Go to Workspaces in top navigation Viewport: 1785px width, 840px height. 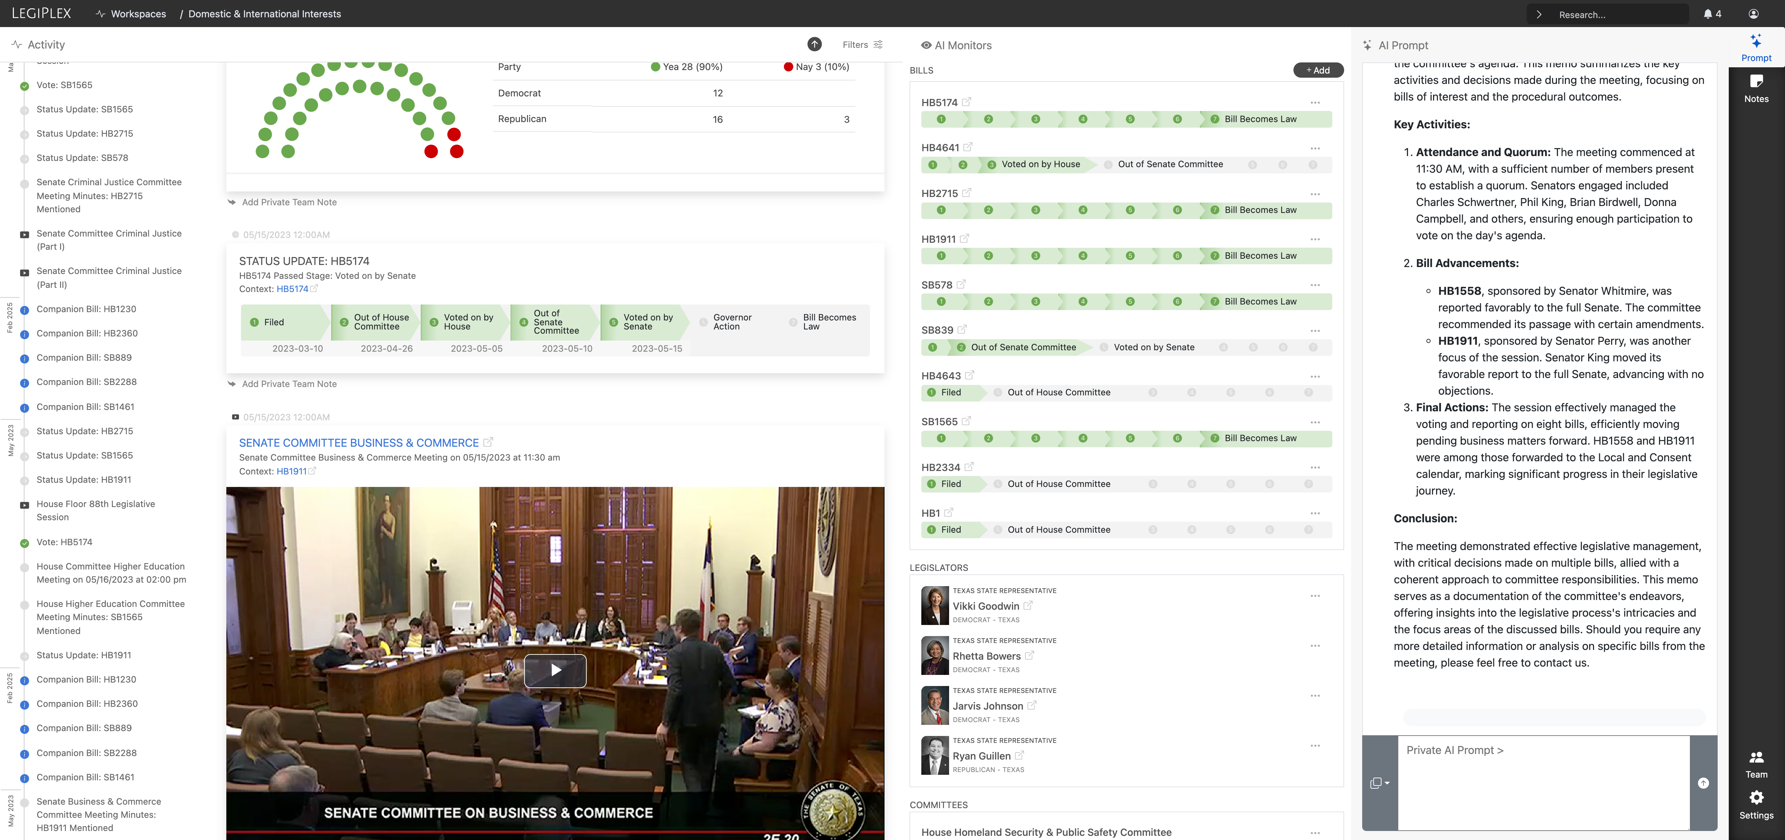pyautogui.click(x=138, y=14)
